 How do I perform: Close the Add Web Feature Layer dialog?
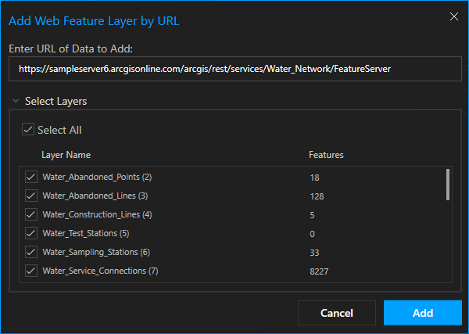pos(453,16)
